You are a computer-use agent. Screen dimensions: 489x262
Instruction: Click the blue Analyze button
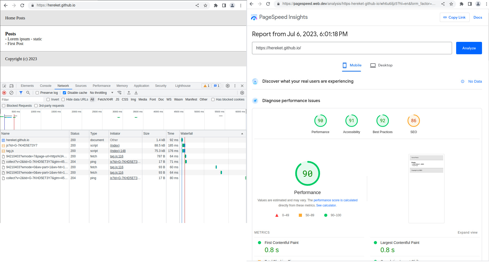[469, 48]
